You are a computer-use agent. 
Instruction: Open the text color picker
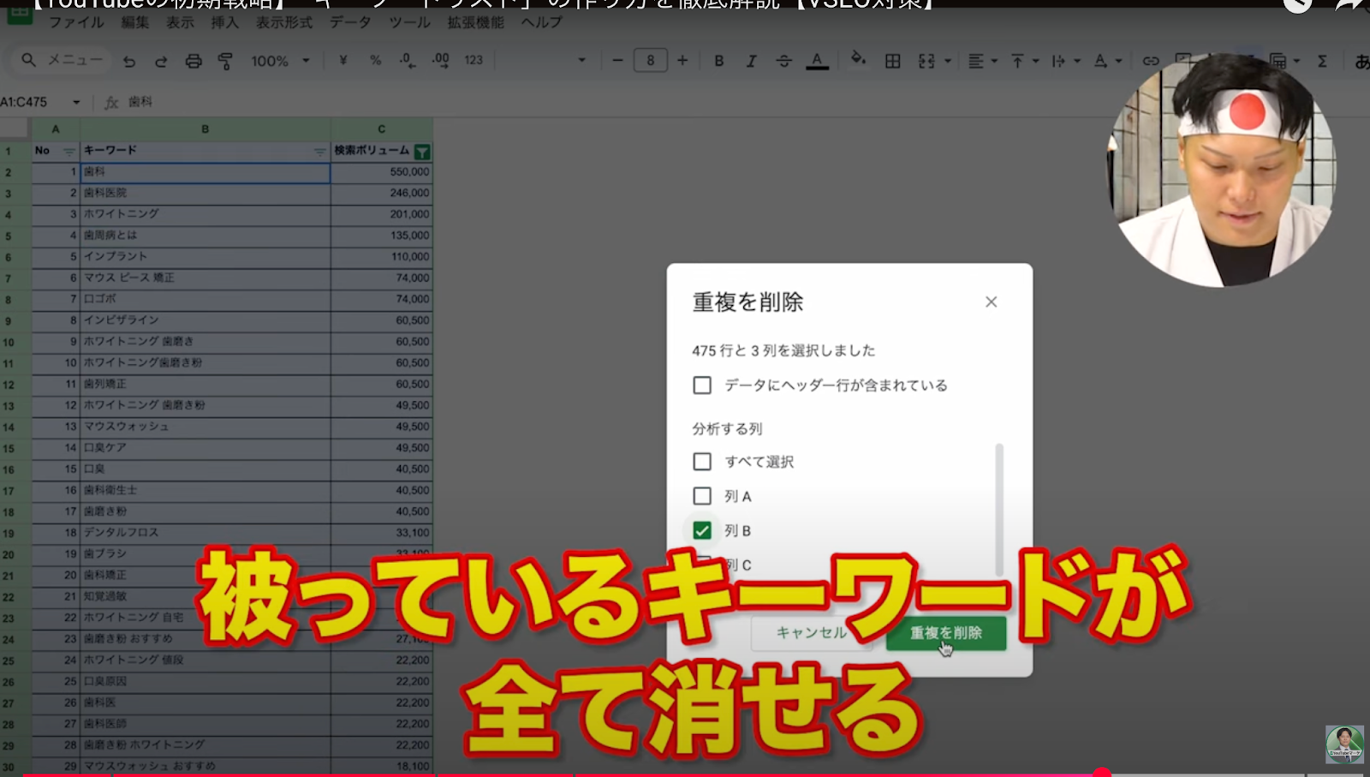(817, 60)
